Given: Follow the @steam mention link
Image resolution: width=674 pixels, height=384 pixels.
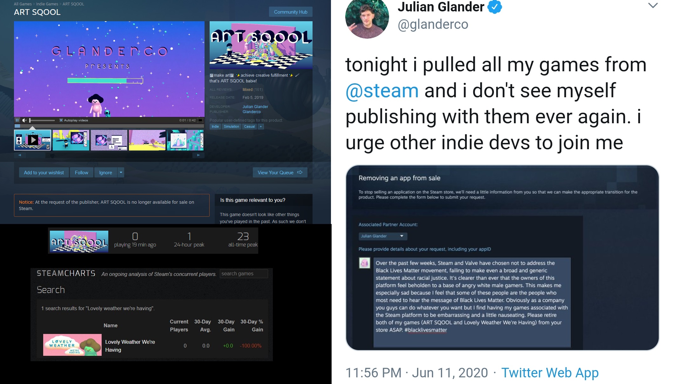Looking at the screenshot, I should [x=382, y=91].
